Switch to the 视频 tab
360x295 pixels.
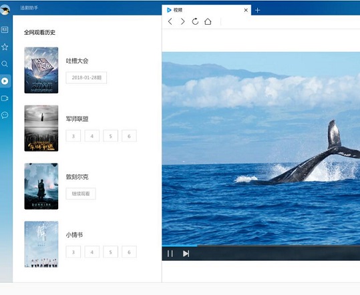click(206, 10)
